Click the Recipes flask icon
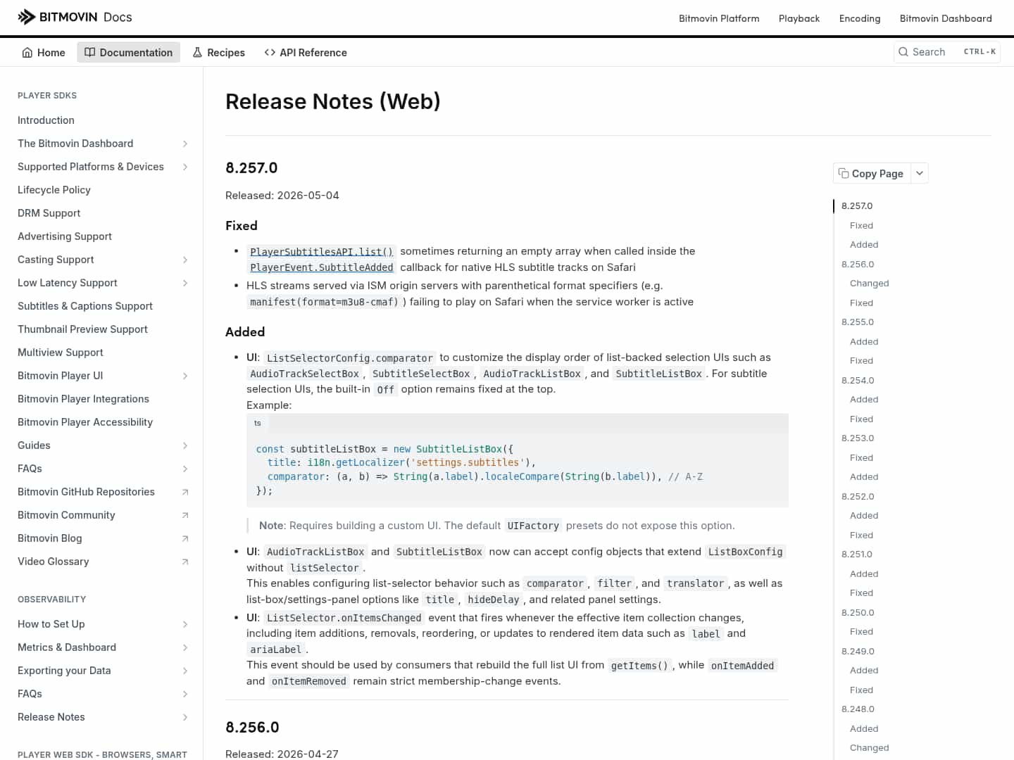Screen dimensions: 1014x760 (197, 52)
